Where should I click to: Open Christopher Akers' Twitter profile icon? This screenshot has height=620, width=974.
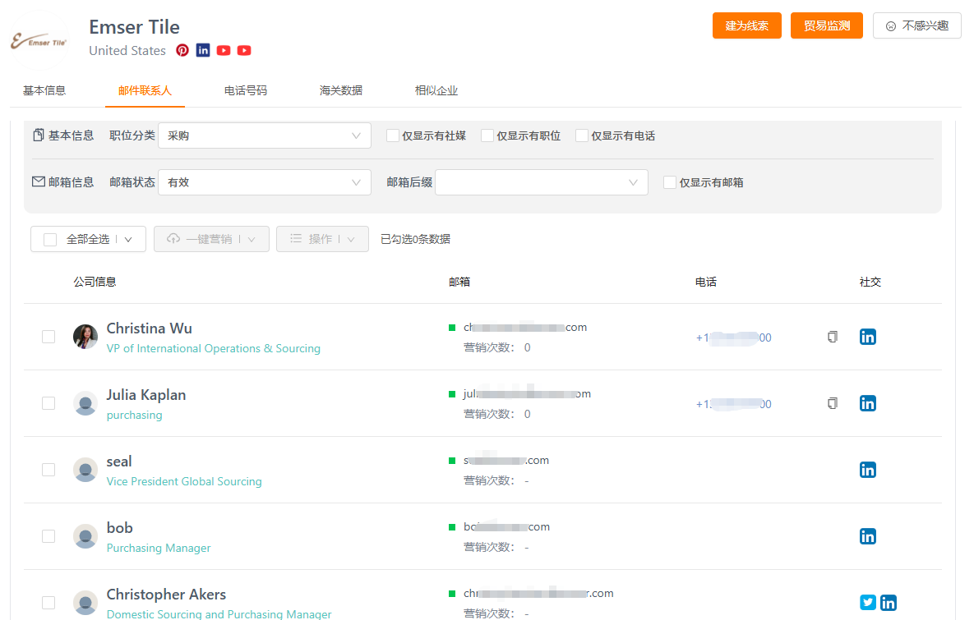868,603
